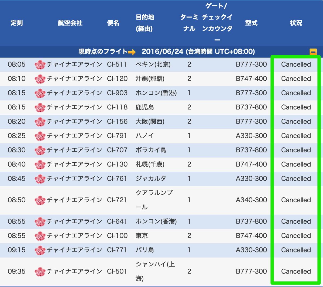This screenshot has height=287, width=323.
Task: Click the ボラカイ島 destination cell
Action: (151, 150)
